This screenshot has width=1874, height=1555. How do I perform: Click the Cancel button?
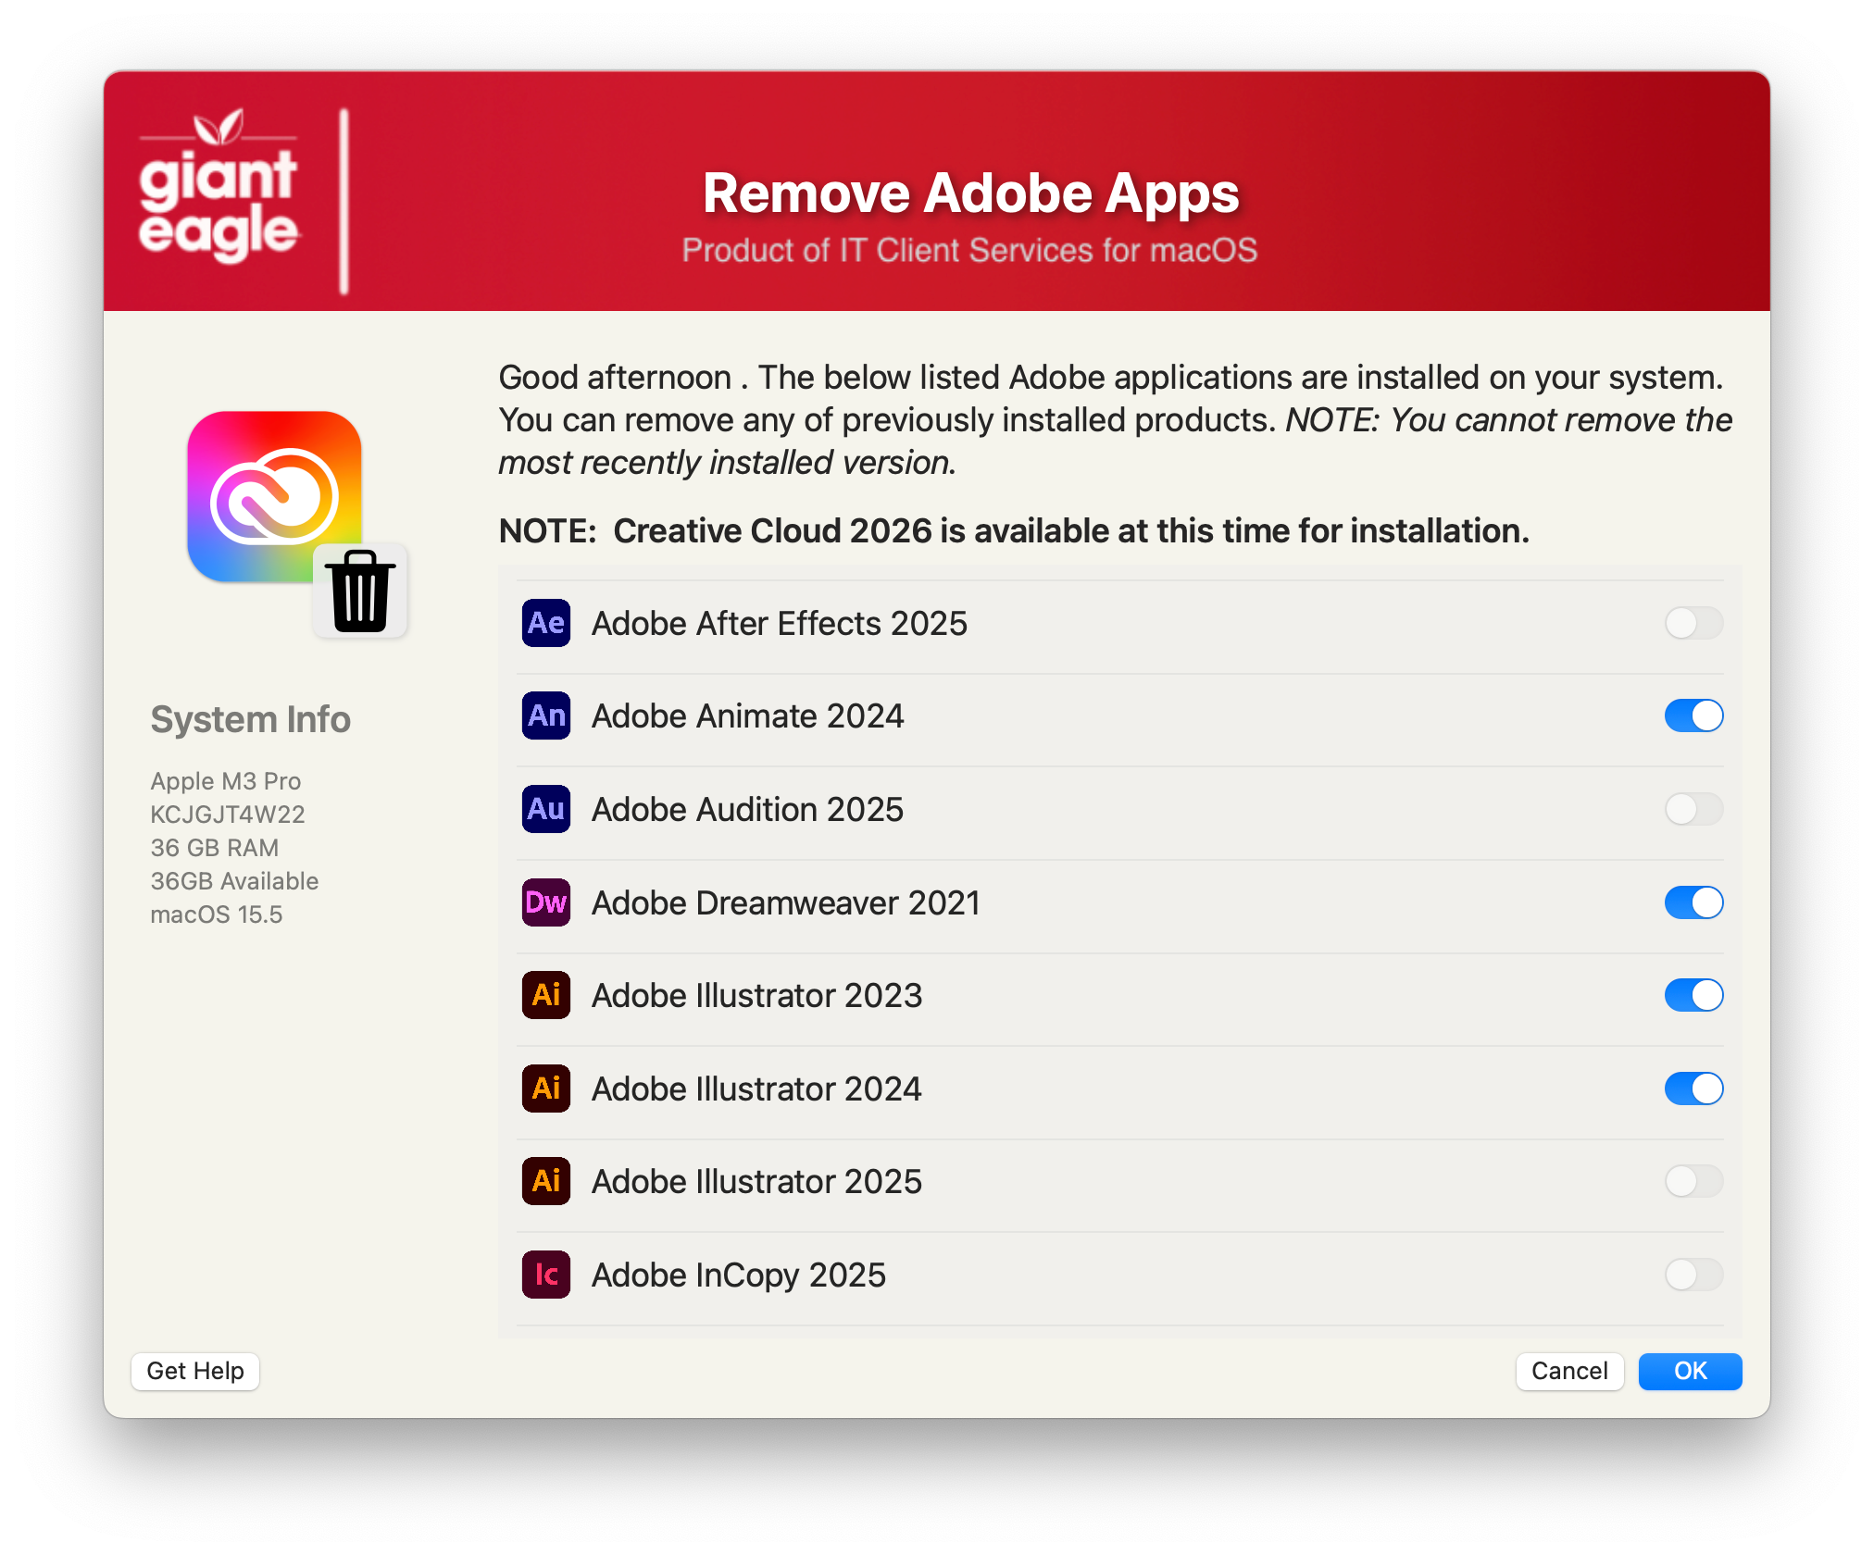tap(1569, 1371)
